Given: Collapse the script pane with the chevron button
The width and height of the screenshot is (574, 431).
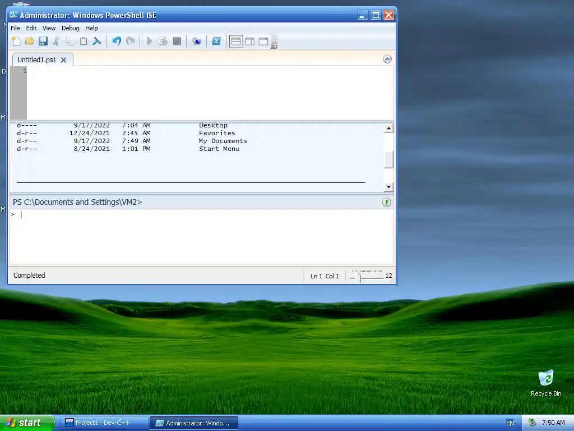Looking at the screenshot, I should click(x=387, y=59).
